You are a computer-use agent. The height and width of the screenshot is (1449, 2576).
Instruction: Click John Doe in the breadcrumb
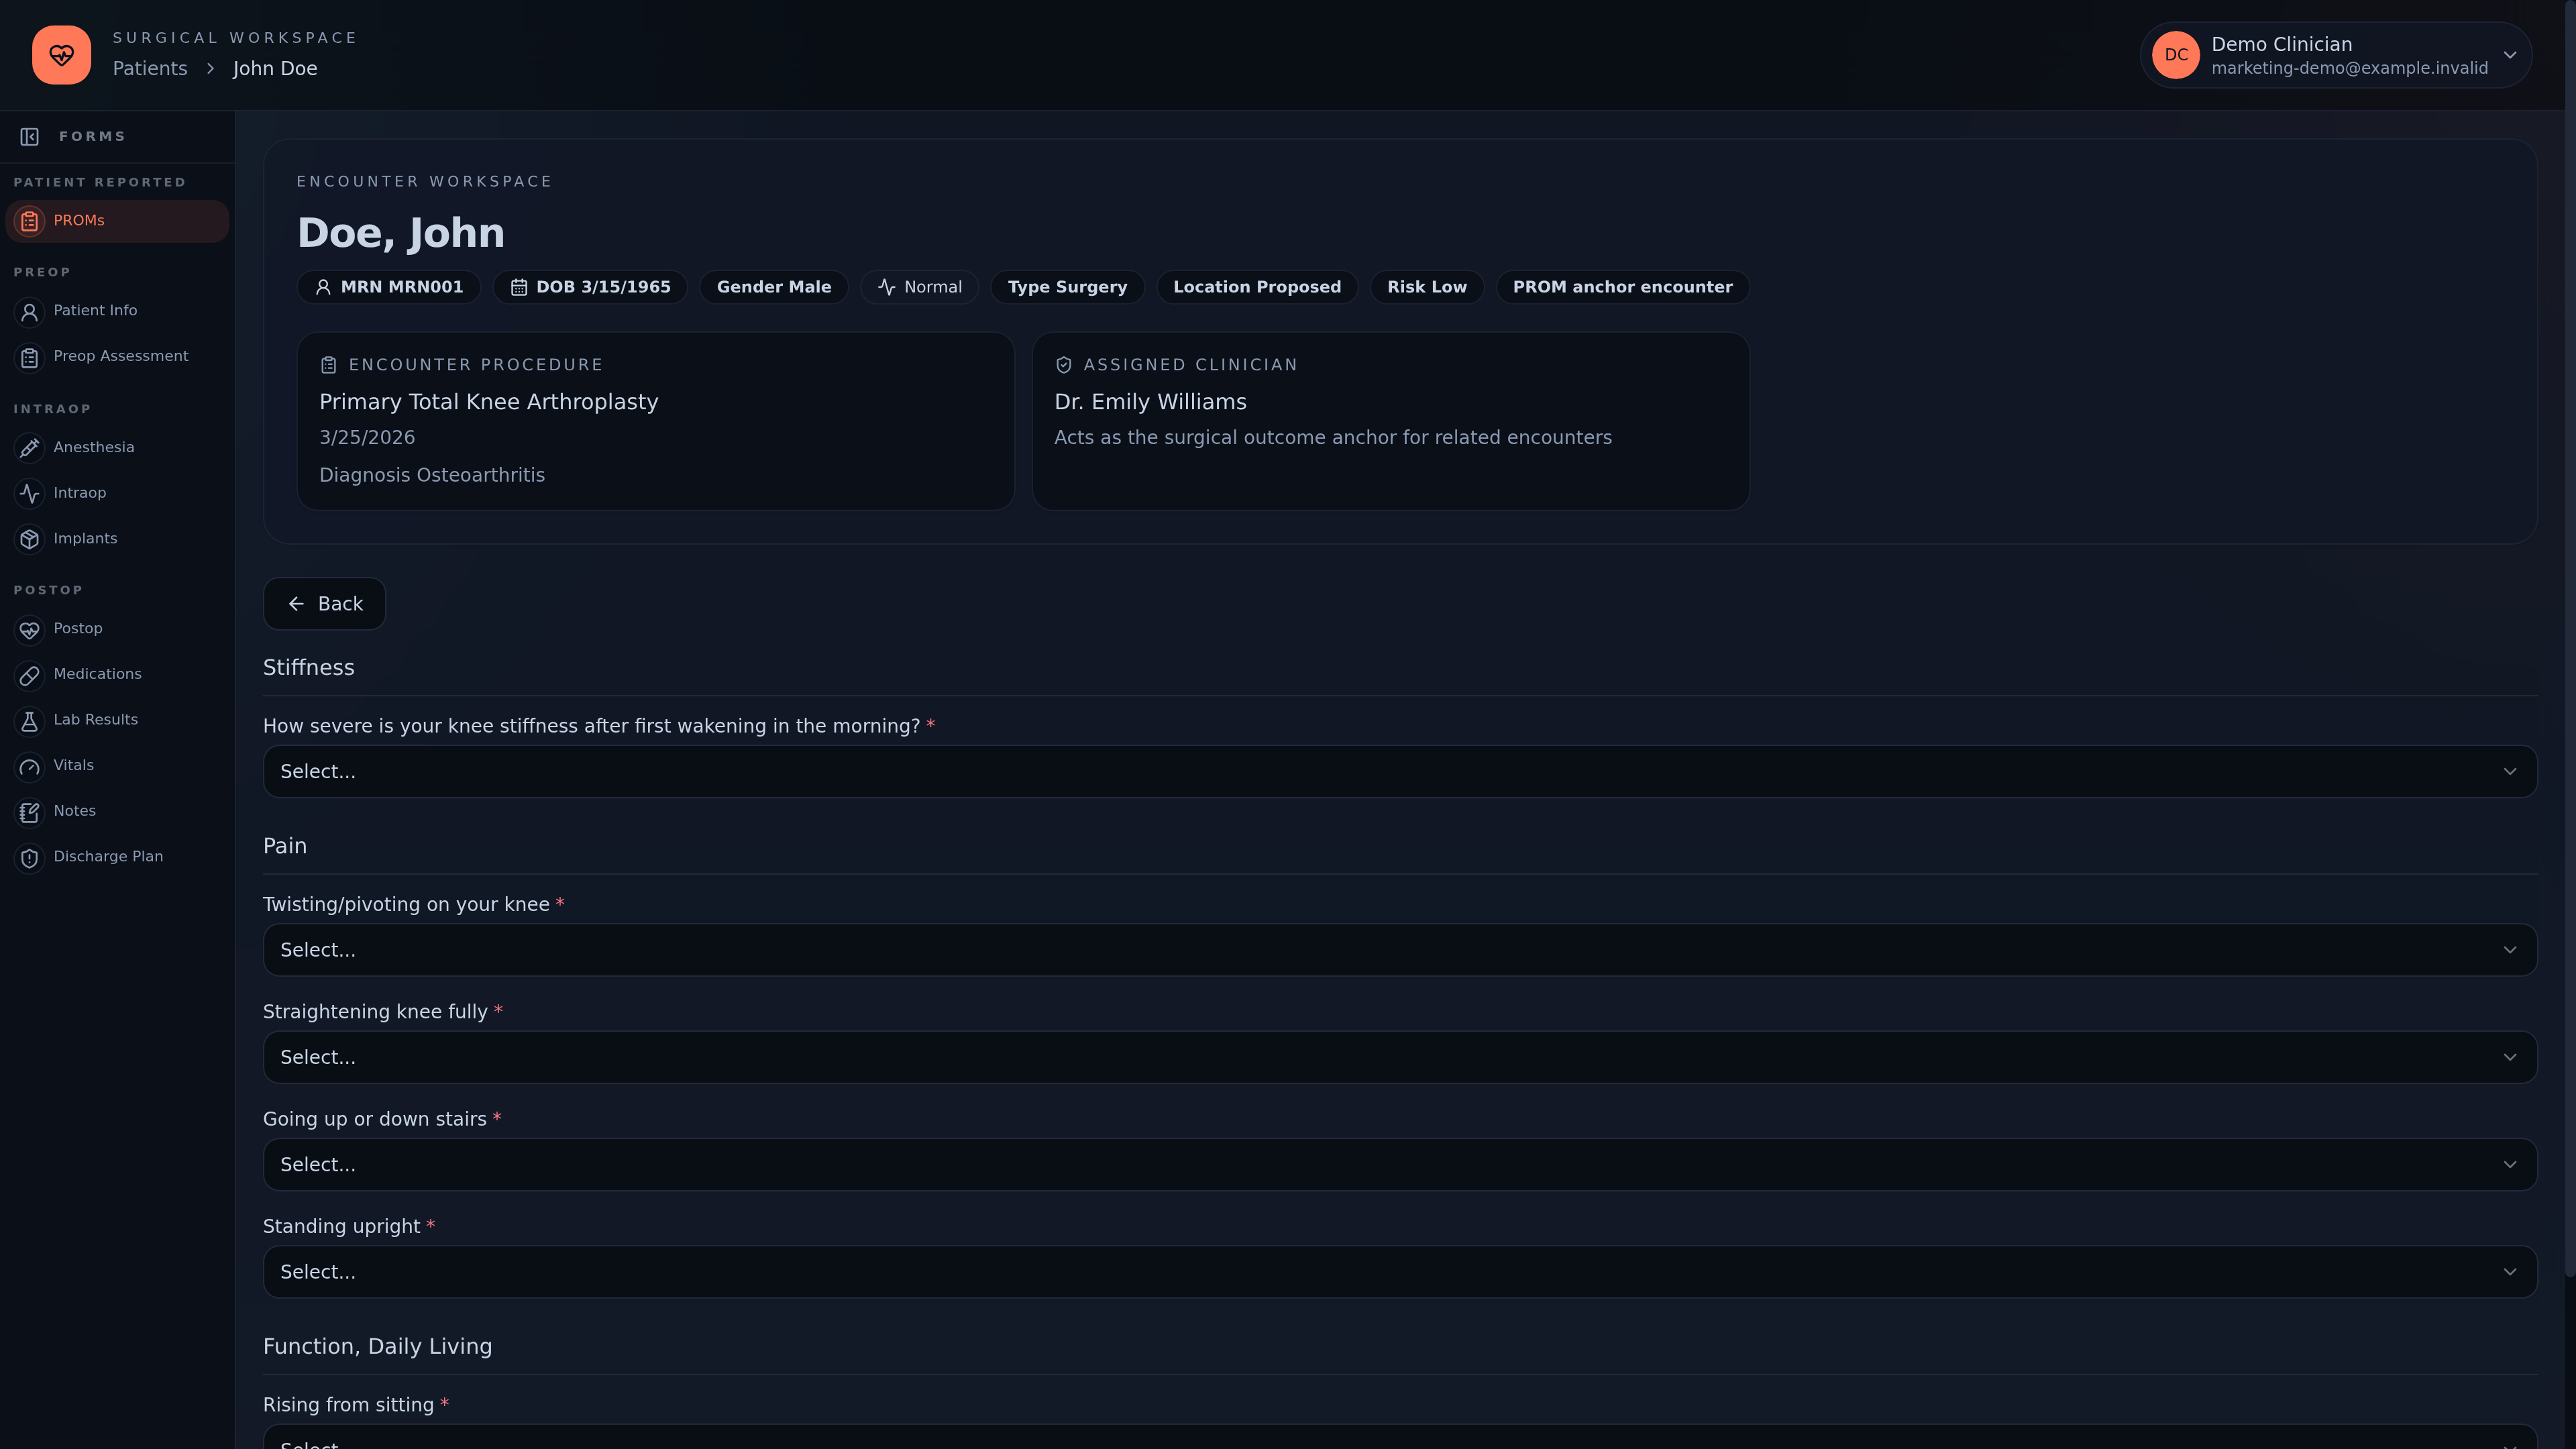click(275, 68)
